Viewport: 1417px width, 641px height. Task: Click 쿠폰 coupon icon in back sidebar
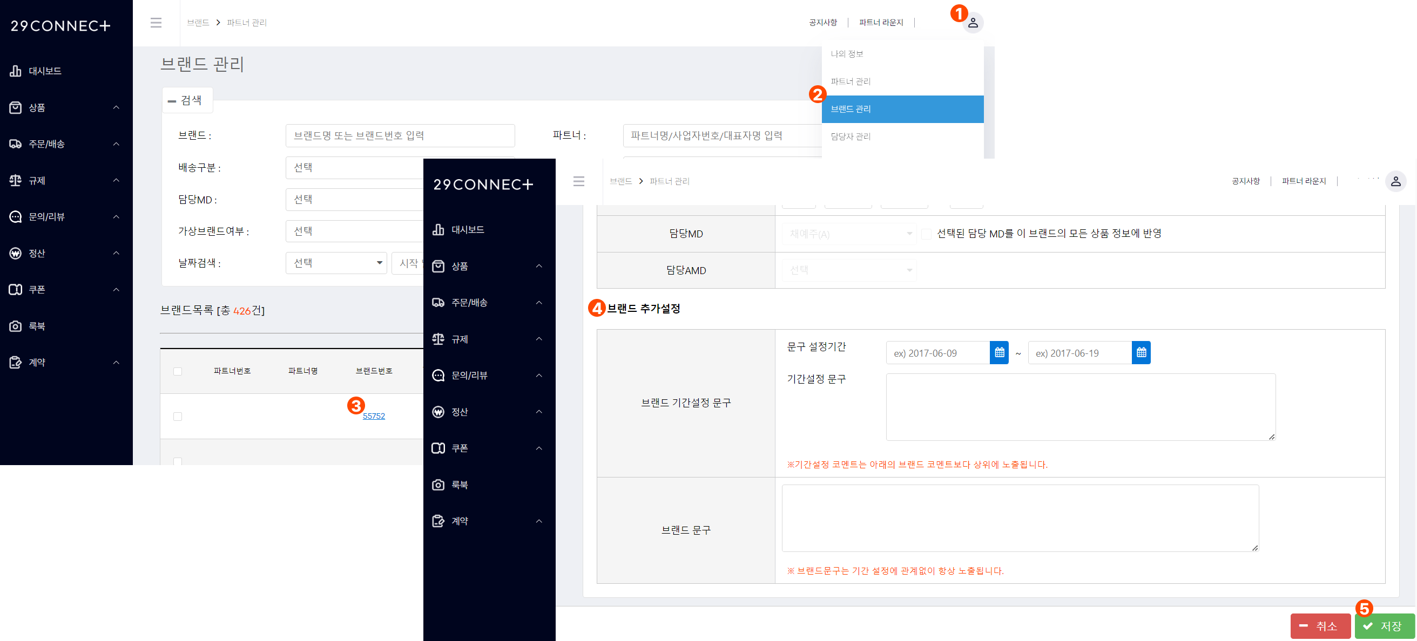click(16, 289)
